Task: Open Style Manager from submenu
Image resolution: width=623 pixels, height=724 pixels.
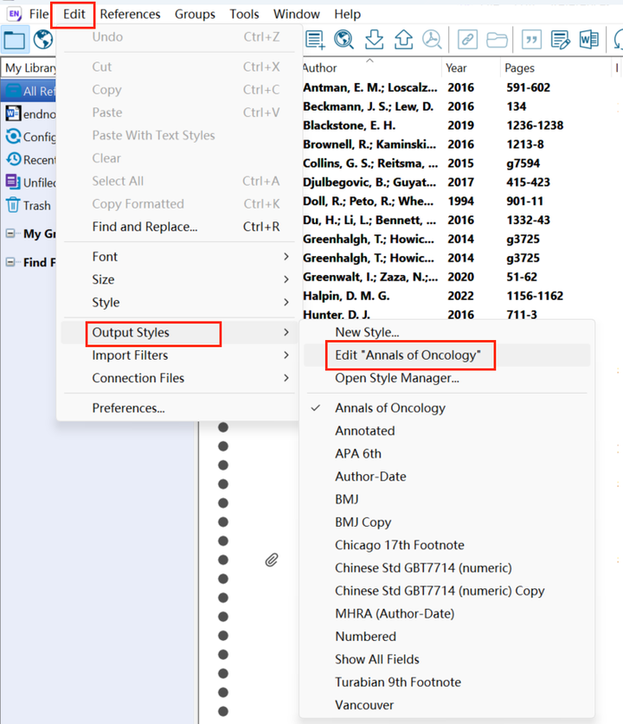Action: coord(397,378)
